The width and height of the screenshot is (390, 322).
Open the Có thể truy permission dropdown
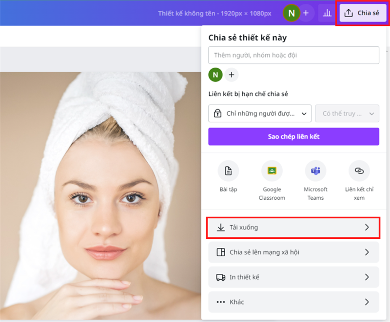click(347, 114)
